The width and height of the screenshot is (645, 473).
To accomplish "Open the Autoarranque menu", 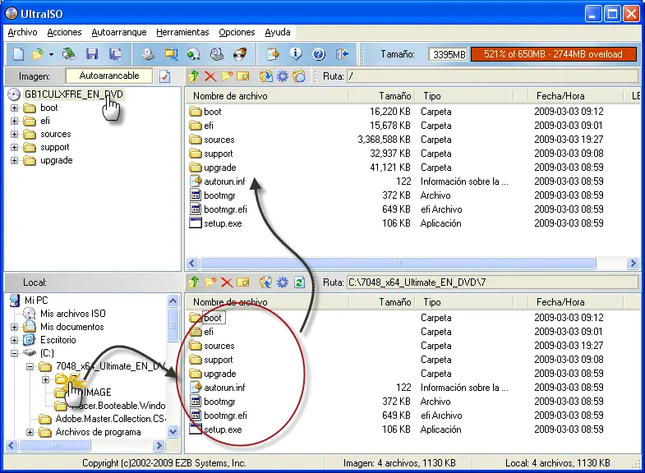I will 119,32.
